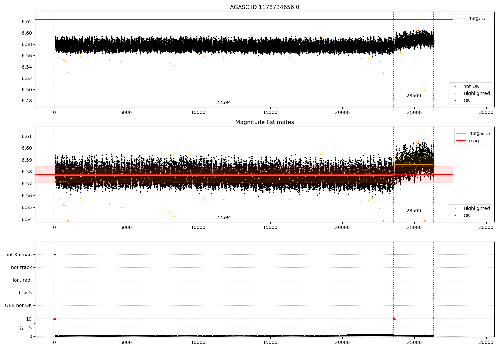Click the "28509" annotation in the middle plot
The height and width of the screenshot is (350, 500).
pos(414,211)
